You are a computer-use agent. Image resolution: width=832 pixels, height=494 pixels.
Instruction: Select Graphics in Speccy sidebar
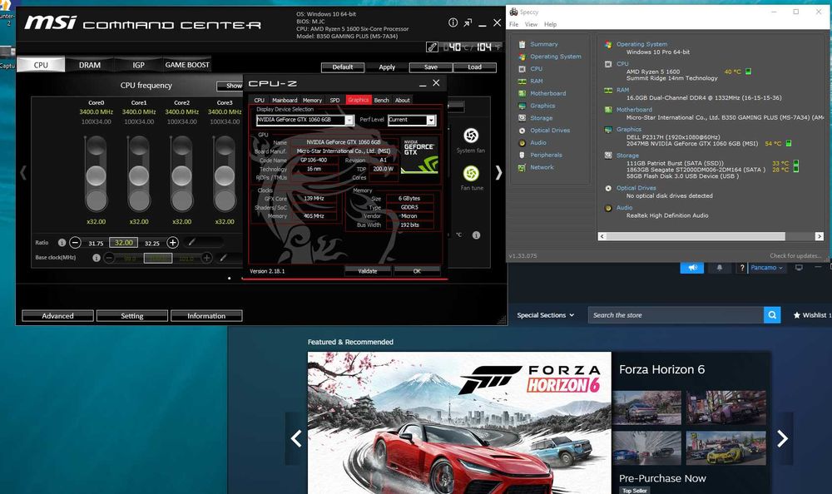pyautogui.click(x=542, y=106)
